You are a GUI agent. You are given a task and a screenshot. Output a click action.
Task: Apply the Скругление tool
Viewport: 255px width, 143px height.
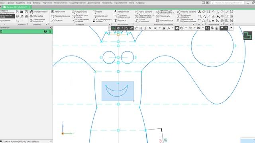tap(100, 16)
